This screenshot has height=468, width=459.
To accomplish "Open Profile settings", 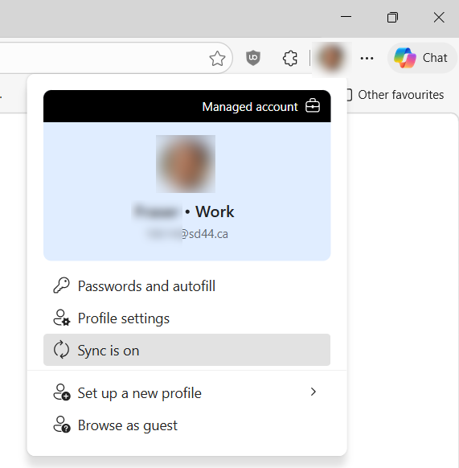I will click(186, 318).
